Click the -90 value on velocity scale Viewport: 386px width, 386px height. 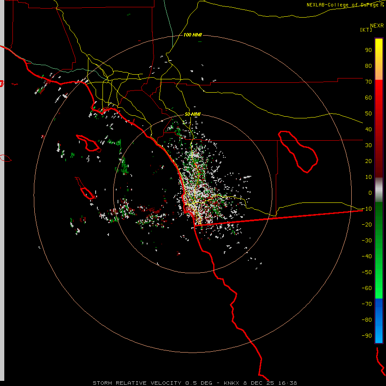367,336
